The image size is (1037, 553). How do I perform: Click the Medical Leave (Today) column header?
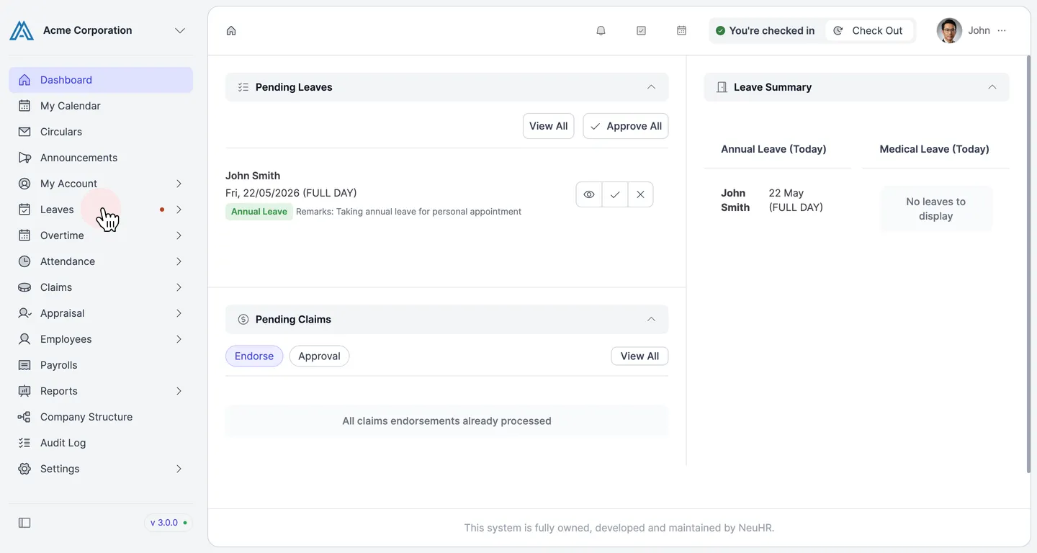click(935, 149)
